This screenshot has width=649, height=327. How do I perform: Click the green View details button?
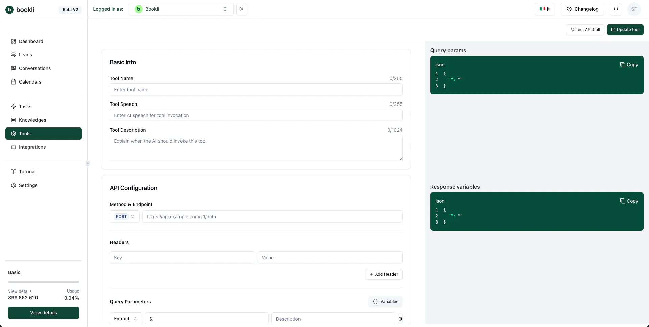point(44,313)
